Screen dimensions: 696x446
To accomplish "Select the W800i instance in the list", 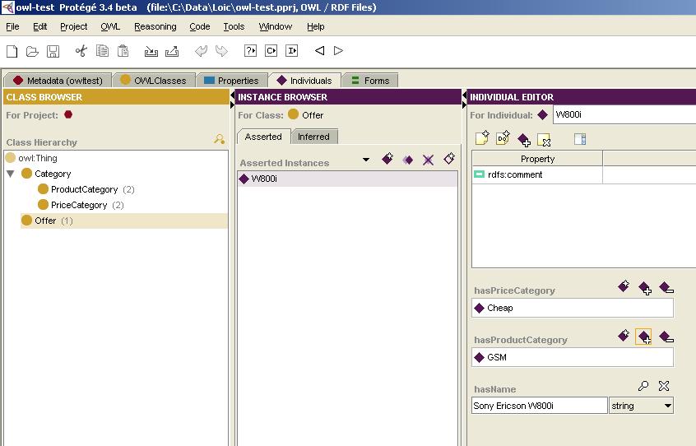I will click(x=347, y=179).
